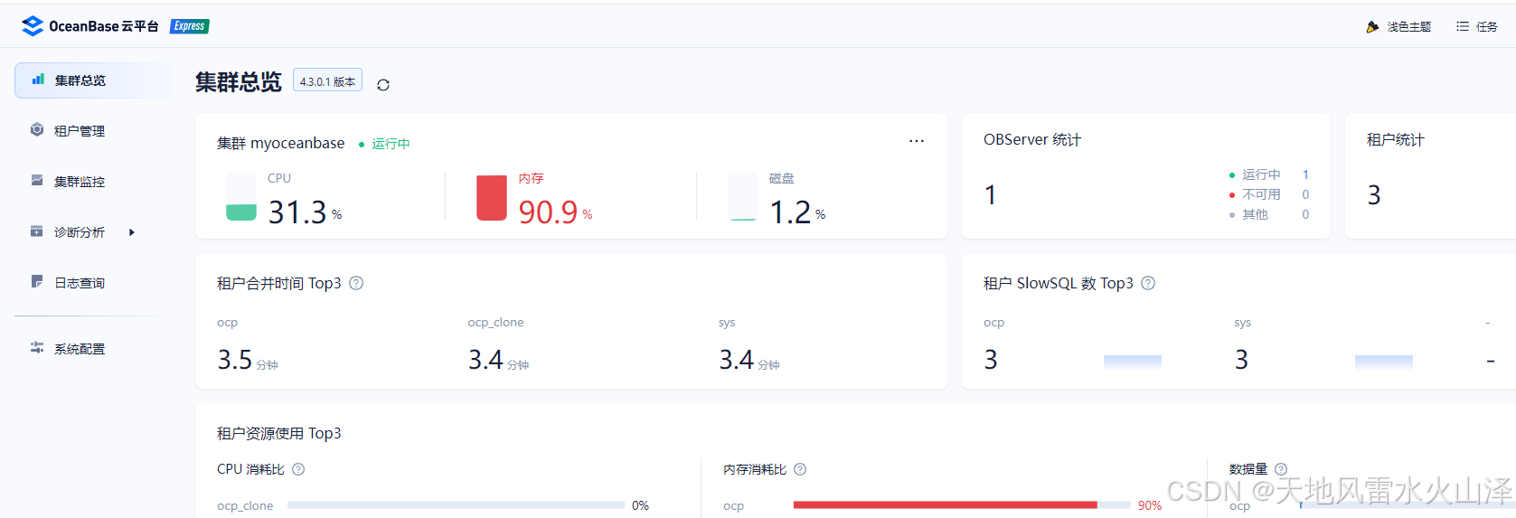Click the 0% CPU ratio label
The image size is (1516, 518).
pyautogui.click(x=640, y=505)
